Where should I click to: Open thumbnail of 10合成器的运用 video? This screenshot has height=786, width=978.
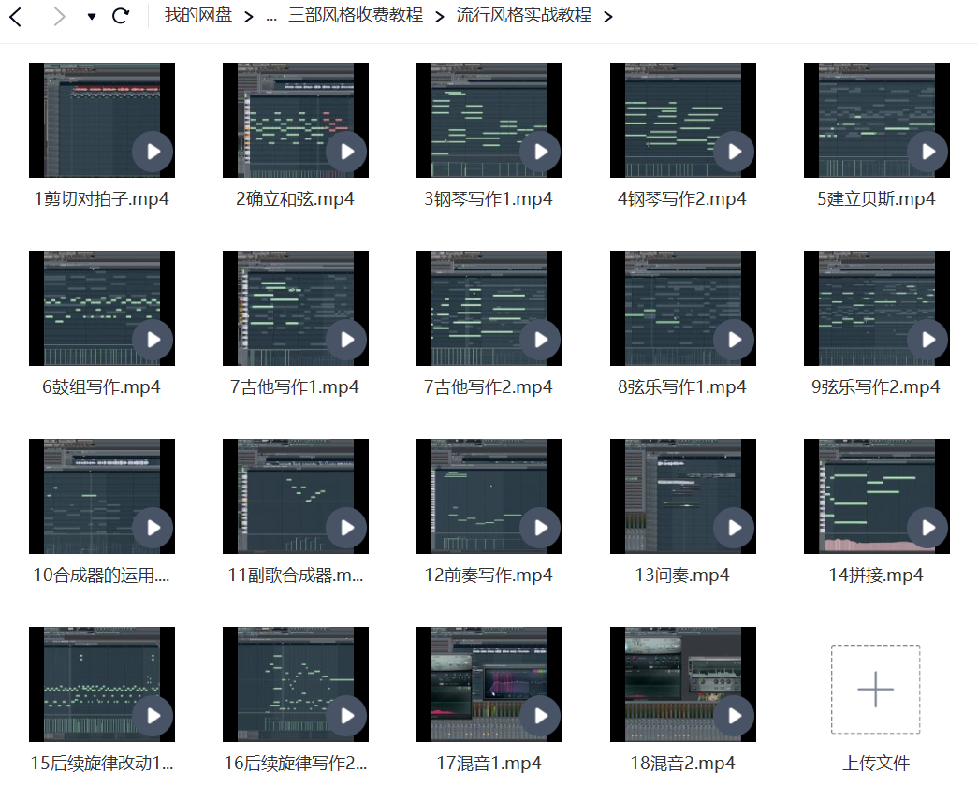click(x=102, y=496)
